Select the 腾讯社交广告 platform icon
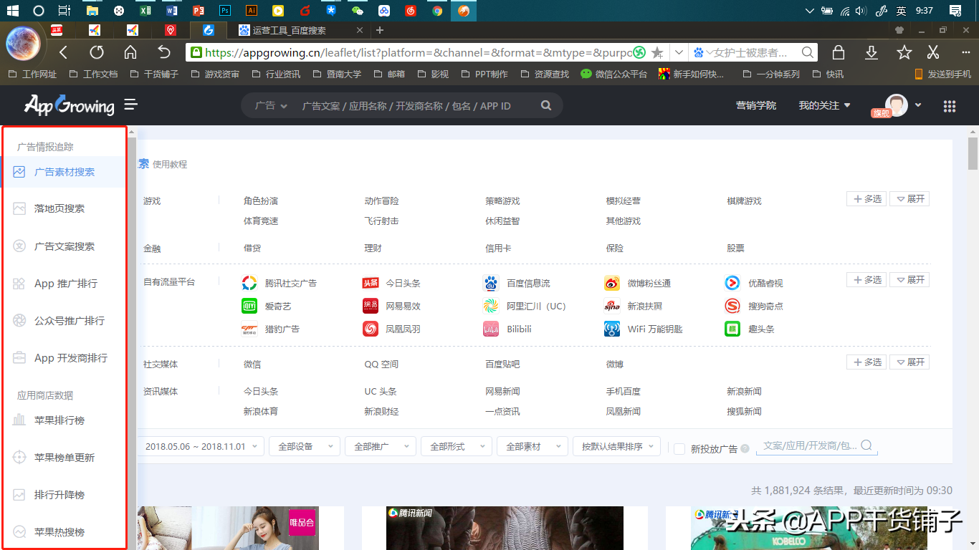This screenshot has width=979, height=550. click(x=249, y=283)
